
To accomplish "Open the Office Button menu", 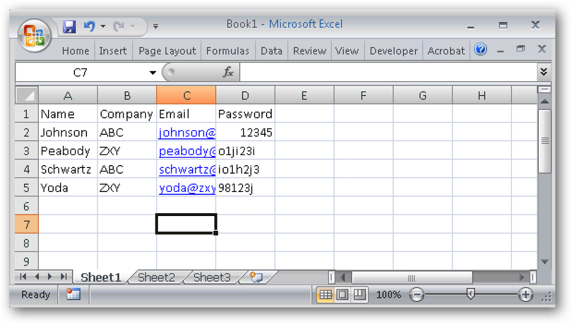I will pos(34,36).
